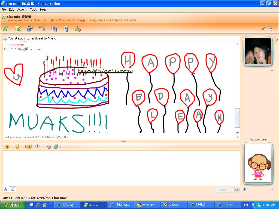
Task: Switch to handwriting pen mode
Action: pos(13,189)
